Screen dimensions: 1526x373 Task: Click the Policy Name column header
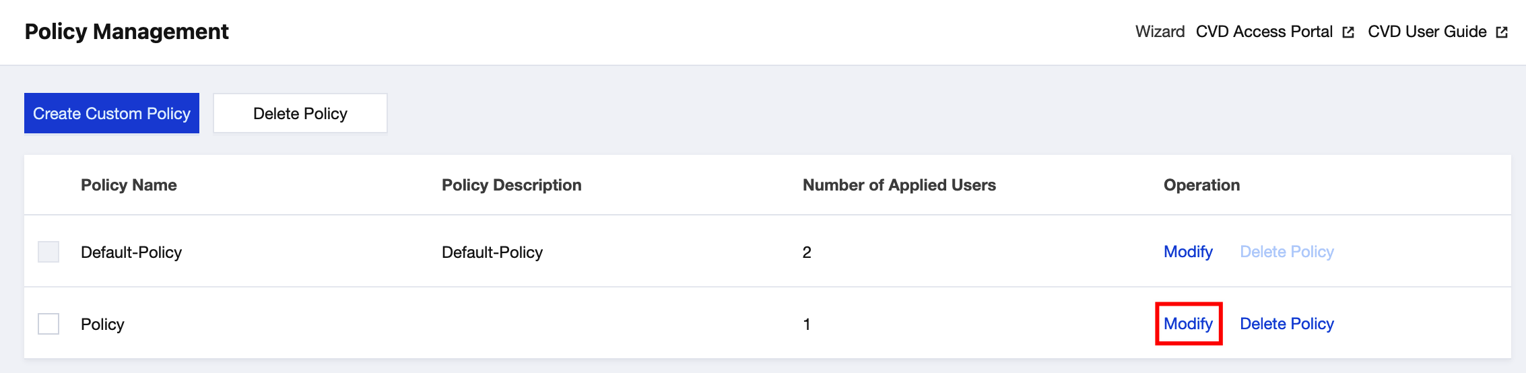point(129,185)
